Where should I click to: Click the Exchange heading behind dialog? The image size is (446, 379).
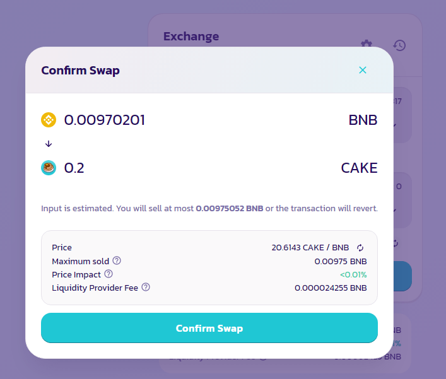click(x=191, y=37)
